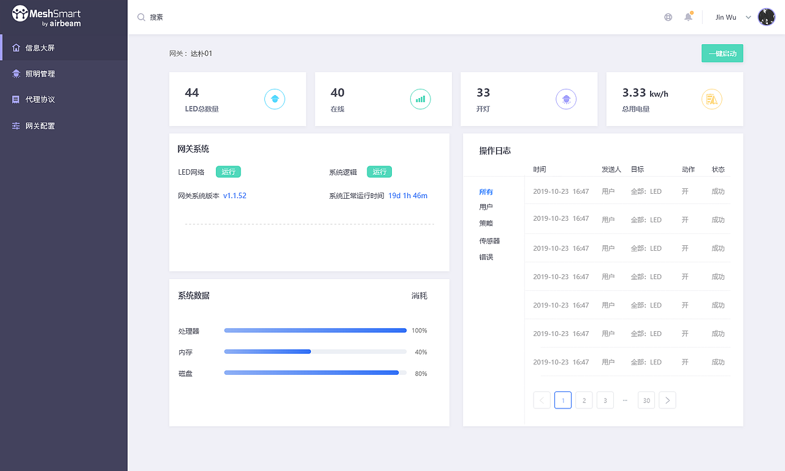Click the 总用电量 electricity meter icon
Viewport: 785px width, 471px height.
711,98
